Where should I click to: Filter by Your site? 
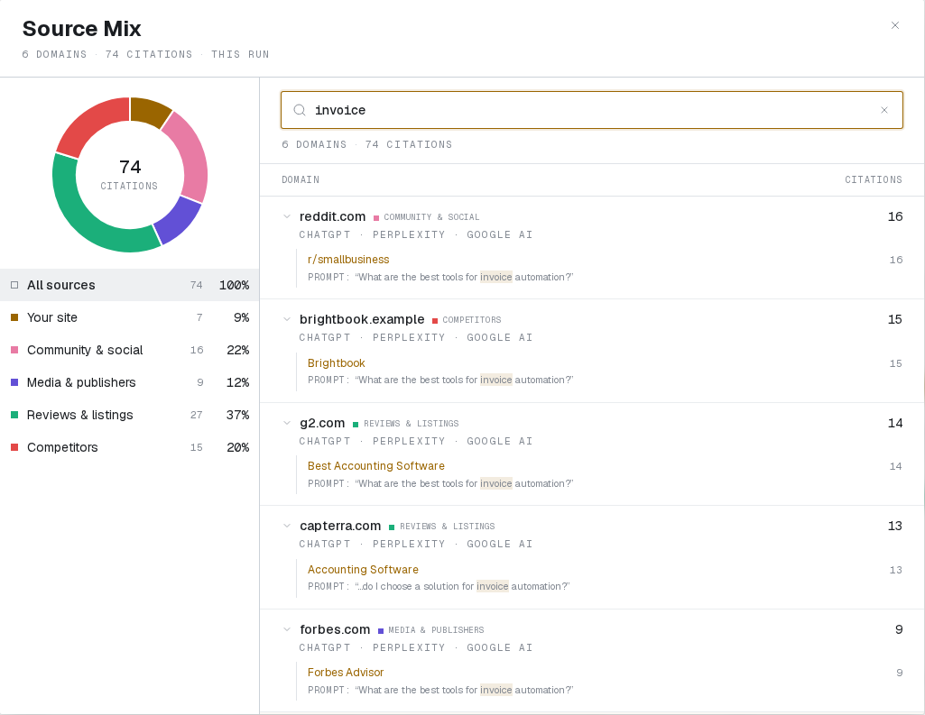coord(129,317)
